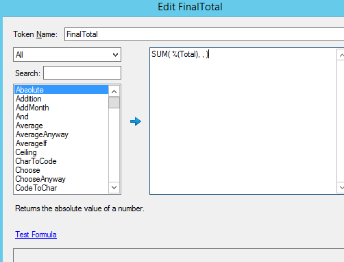This screenshot has height=262, width=344.
Task: Open the Test Formula link
Action: pos(36,235)
